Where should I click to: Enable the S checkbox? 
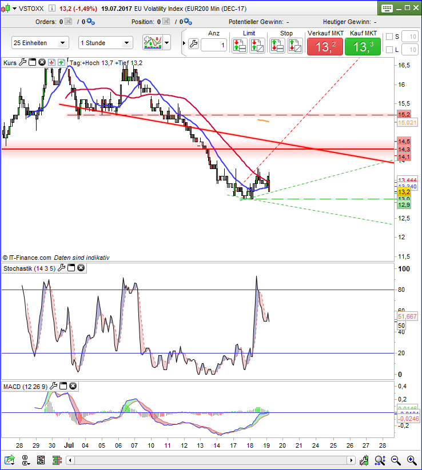(389, 37)
